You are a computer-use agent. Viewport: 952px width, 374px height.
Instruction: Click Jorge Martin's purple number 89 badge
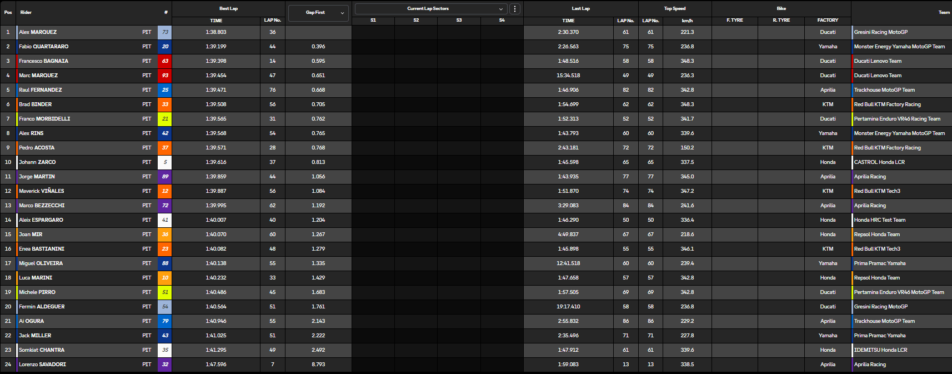(x=165, y=177)
